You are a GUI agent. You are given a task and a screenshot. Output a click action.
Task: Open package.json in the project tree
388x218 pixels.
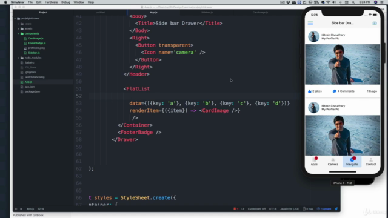tap(32, 91)
